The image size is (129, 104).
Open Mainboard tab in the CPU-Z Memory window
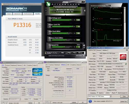[57, 65]
